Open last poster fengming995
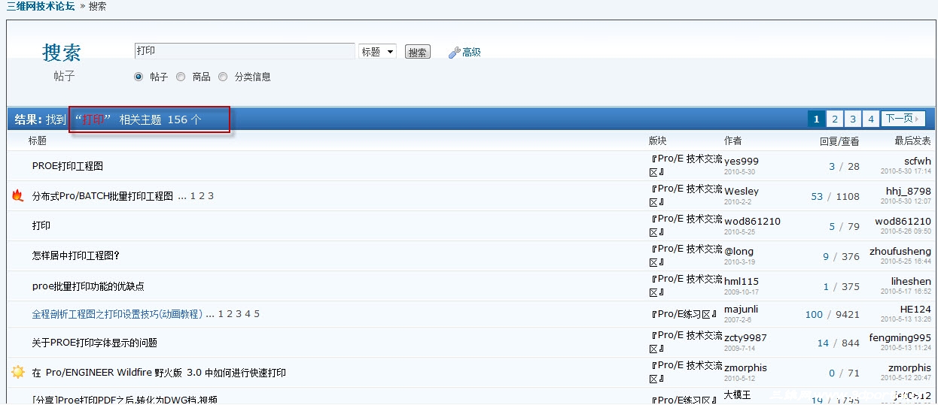 (x=900, y=338)
